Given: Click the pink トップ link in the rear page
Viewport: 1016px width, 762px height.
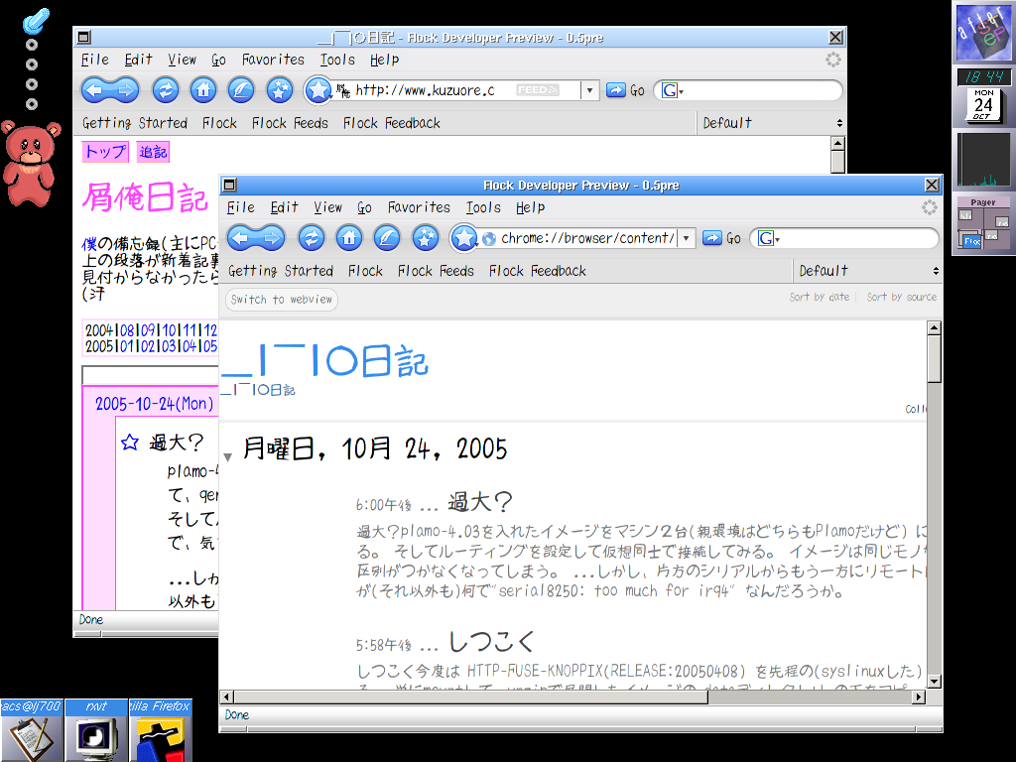Looking at the screenshot, I should pyautogui.click(x=105, y=152).
